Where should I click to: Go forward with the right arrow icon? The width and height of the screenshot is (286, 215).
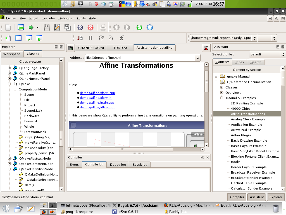pos(127,28)
